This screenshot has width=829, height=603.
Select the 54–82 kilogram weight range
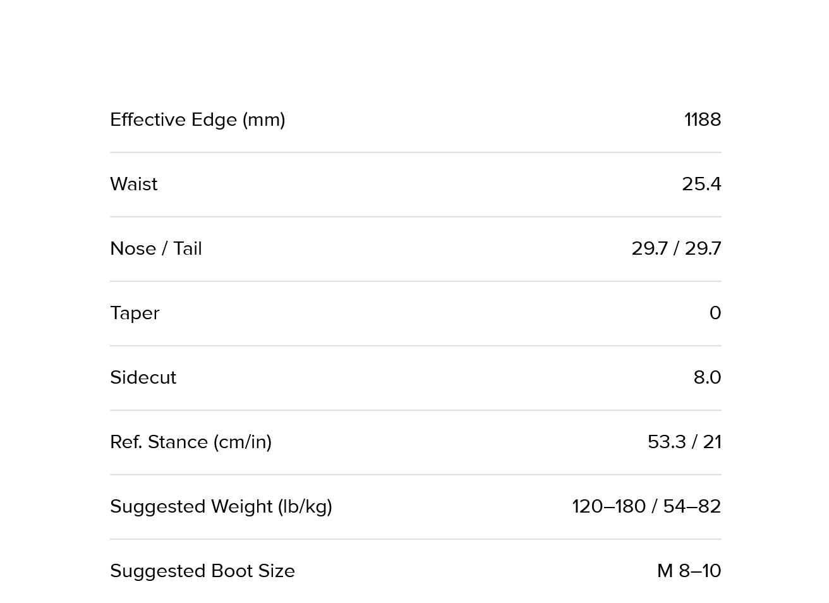[692, 506]
